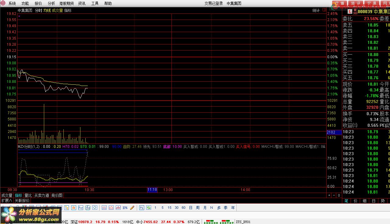
Task: Select the 细 detail tab
Action: coord(364,201)
